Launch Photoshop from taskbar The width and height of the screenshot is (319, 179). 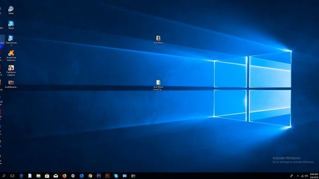99,176
